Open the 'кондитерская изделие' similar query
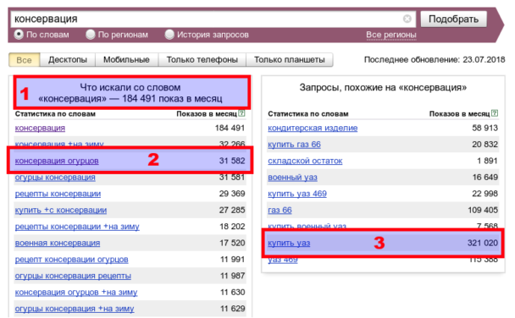The width and height of the screenshot is (515, 318). [x=313, y=129]
